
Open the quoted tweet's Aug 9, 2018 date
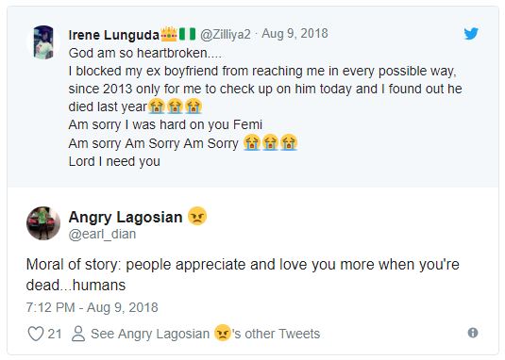tap(295, 33)
